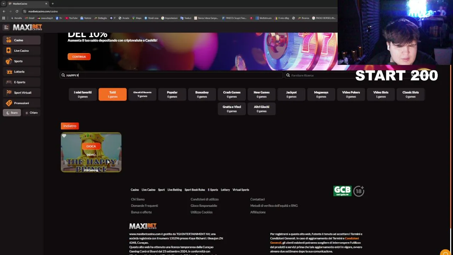Open the Contactaci footer link
Image resolution: width=453 pixels, height=255 pixels.
[x=257, y=199]
